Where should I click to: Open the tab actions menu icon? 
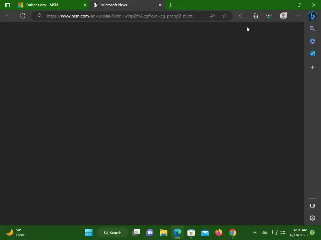[8, 5]
